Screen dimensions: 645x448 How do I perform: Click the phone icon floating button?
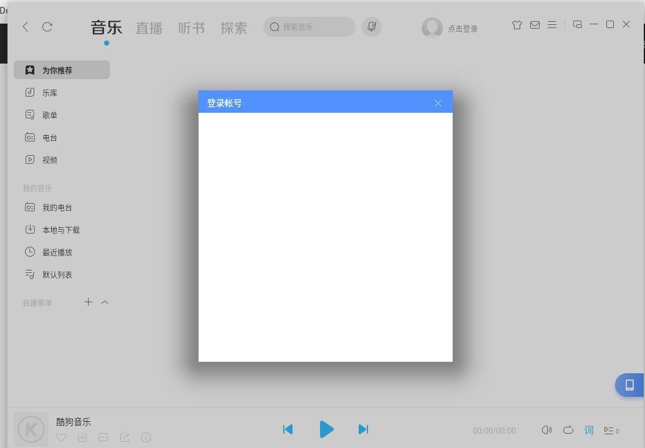pos(629,385)
